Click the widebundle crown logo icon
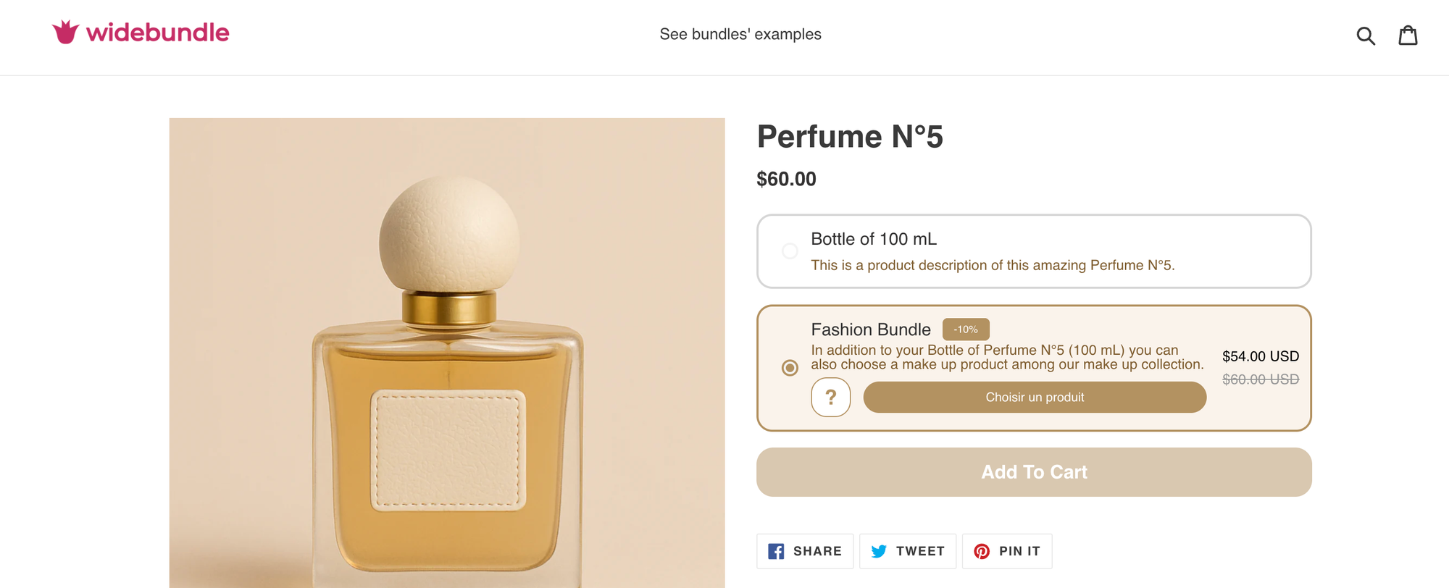This screenshot has height=588, width=1449. pyautogui.click(x=66, y=33)
